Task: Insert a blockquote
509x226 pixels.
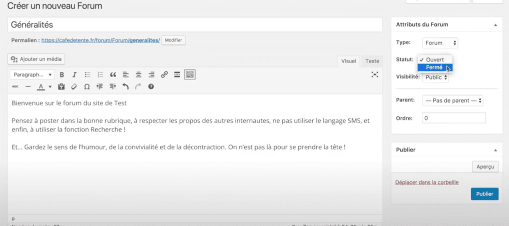Action: pyautogui.click(x=113, y=75)
